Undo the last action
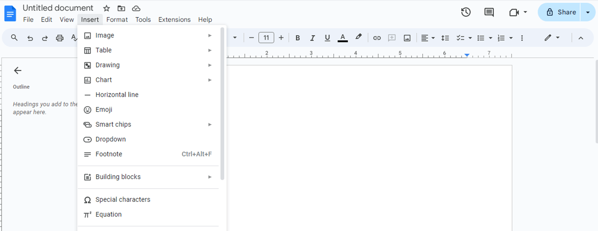Screen dimensions: 598x231 click(x=30, y=38)
